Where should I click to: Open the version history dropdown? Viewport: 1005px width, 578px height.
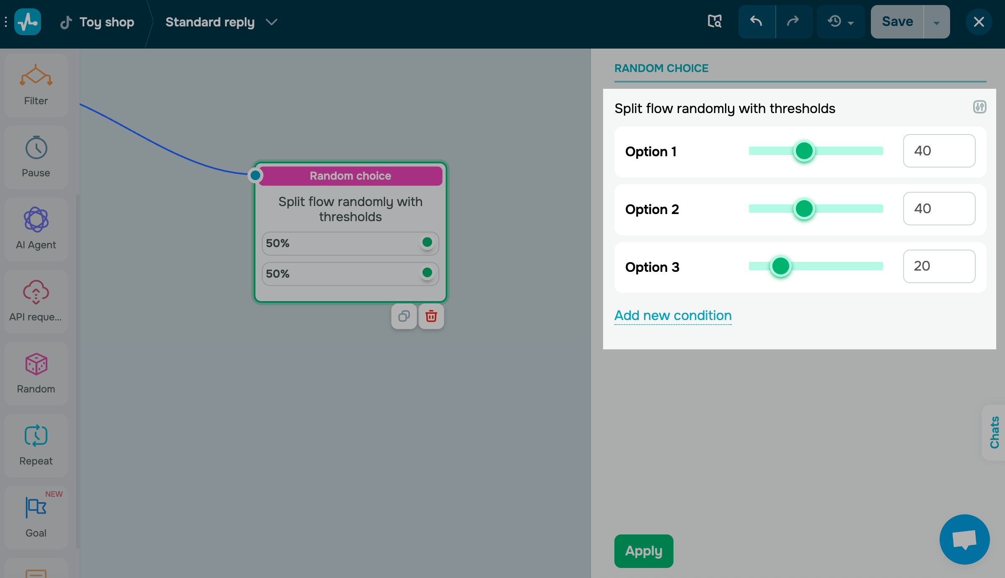point(840,21)
